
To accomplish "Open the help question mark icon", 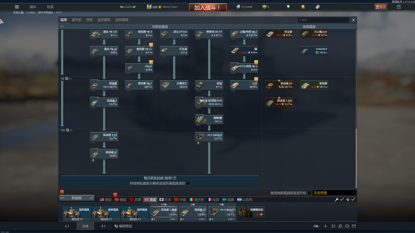I will click(x=398, y=7).
